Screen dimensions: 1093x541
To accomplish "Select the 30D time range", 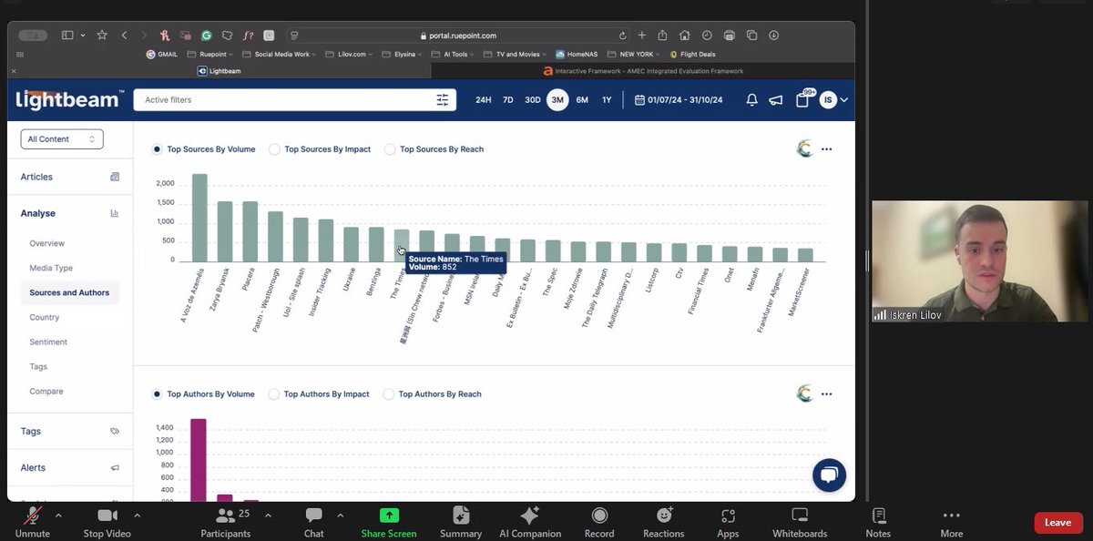I will click(x=533, y=100).
